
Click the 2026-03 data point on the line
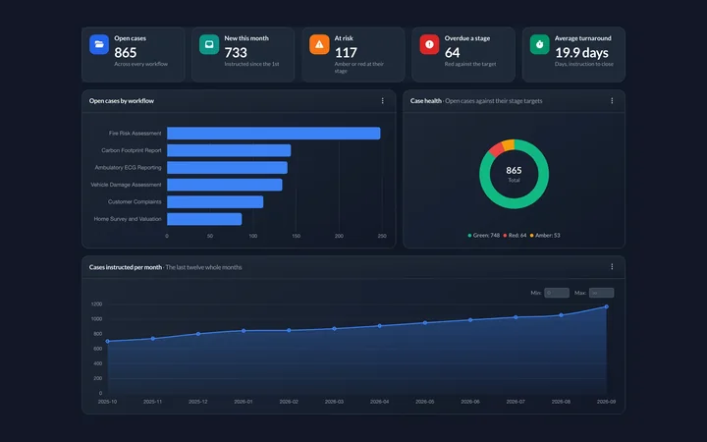[334, 328]
